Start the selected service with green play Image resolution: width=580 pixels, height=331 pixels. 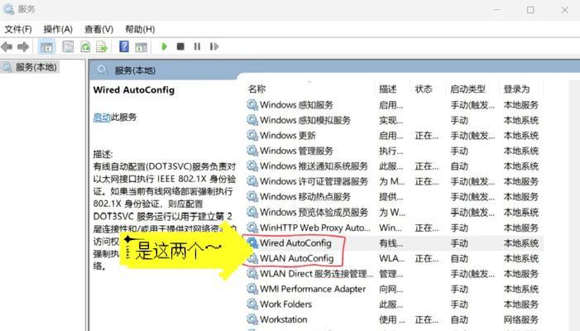pyautogui.click(x=164, y=46)
